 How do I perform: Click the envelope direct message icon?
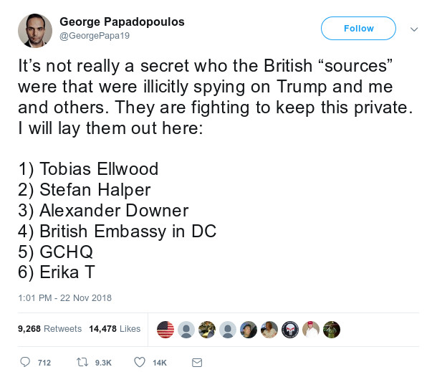[197, 362]
